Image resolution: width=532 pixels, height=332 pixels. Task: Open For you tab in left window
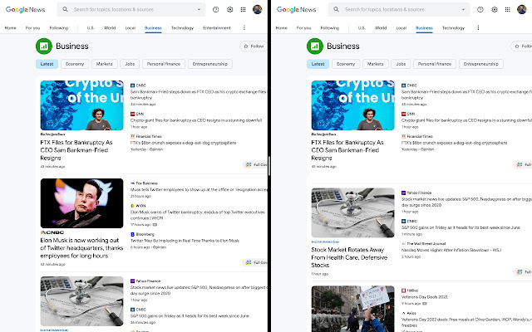tap(32, 27)
